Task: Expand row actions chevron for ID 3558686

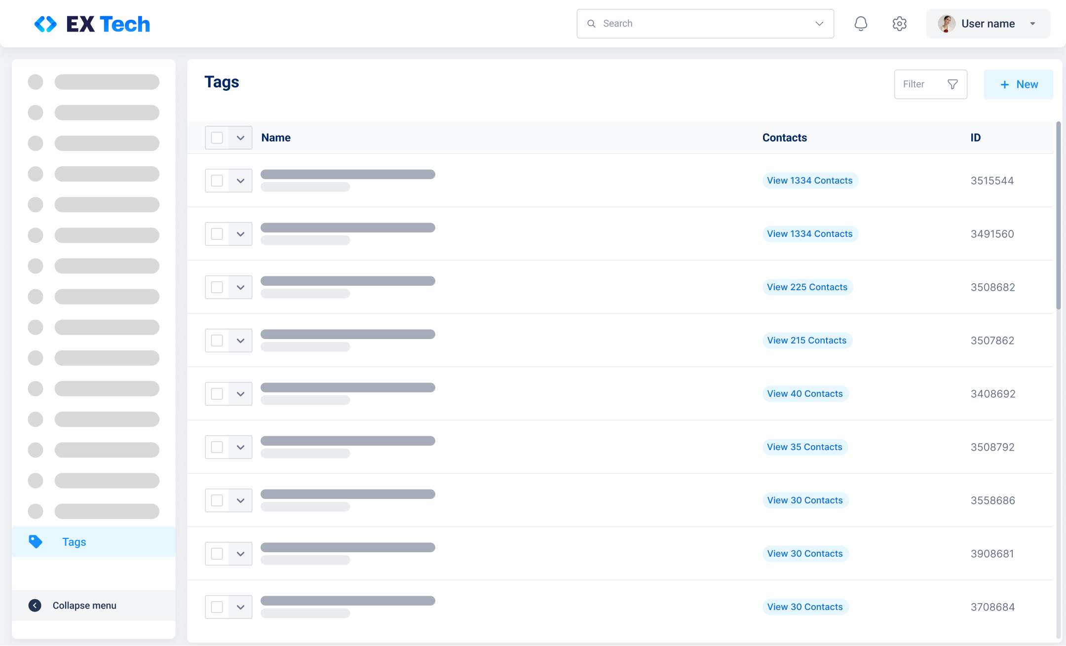Action: click(241, 500)
